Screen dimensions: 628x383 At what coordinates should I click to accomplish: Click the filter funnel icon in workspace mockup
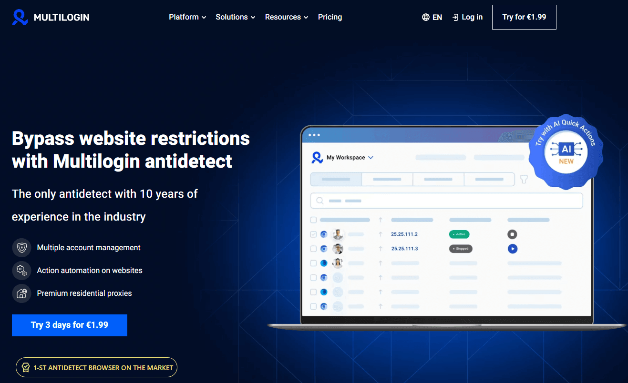pos(524,180)
